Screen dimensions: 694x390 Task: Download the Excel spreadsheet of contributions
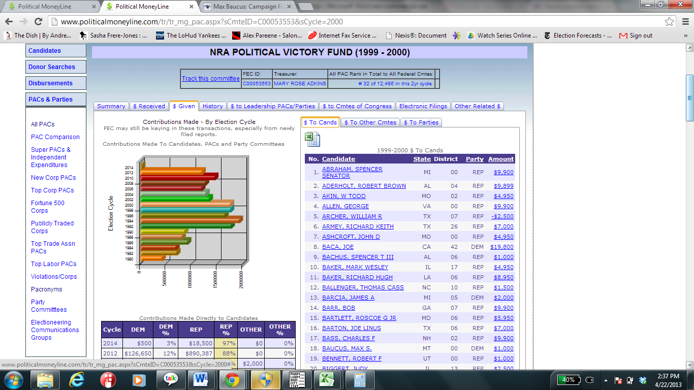(312, 139)
